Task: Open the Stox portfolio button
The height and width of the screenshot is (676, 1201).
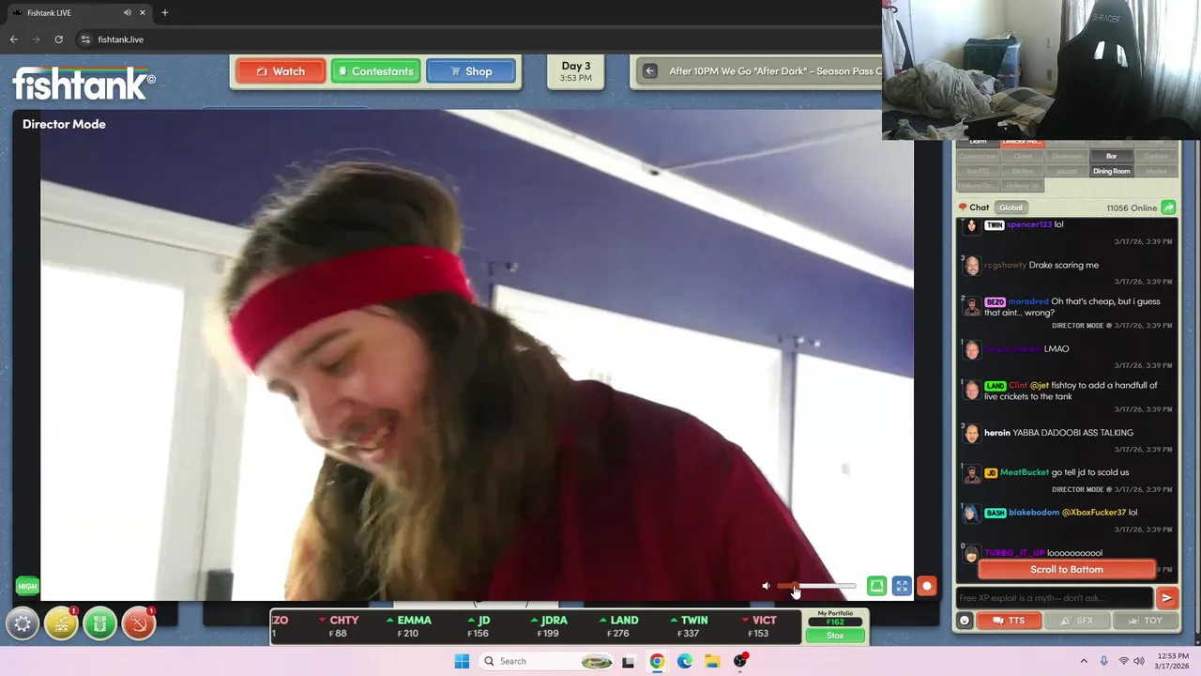Action: tap(835, 636)
